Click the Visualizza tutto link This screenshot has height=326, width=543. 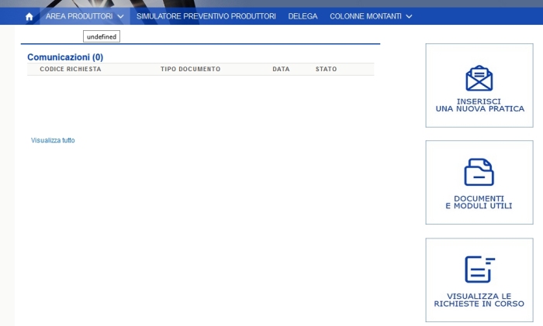pos(53,140)
